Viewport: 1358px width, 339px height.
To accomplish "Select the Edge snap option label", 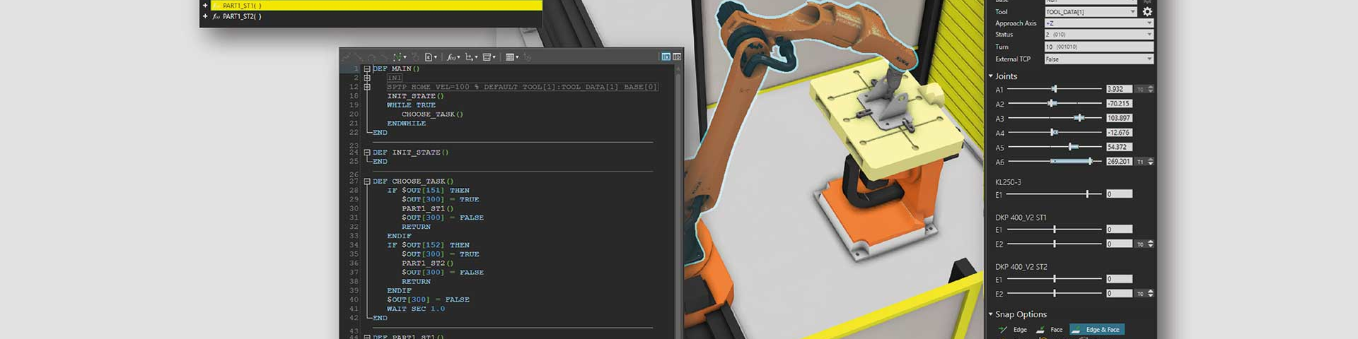I will point(1020,330).
